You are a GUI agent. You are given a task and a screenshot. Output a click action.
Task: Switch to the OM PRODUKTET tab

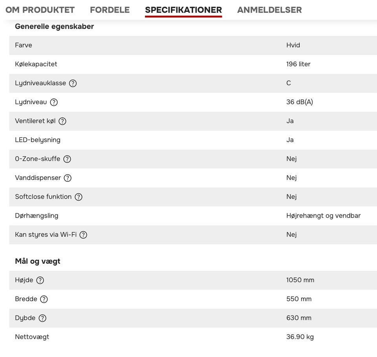(x=40, y=10)
